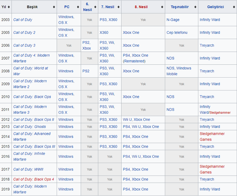Sort by Geliştirici column arrows

coord(234,7)
